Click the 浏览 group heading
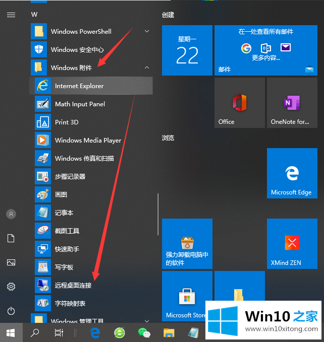The width and height of the screenshot is (324, 342). (168, 138)
